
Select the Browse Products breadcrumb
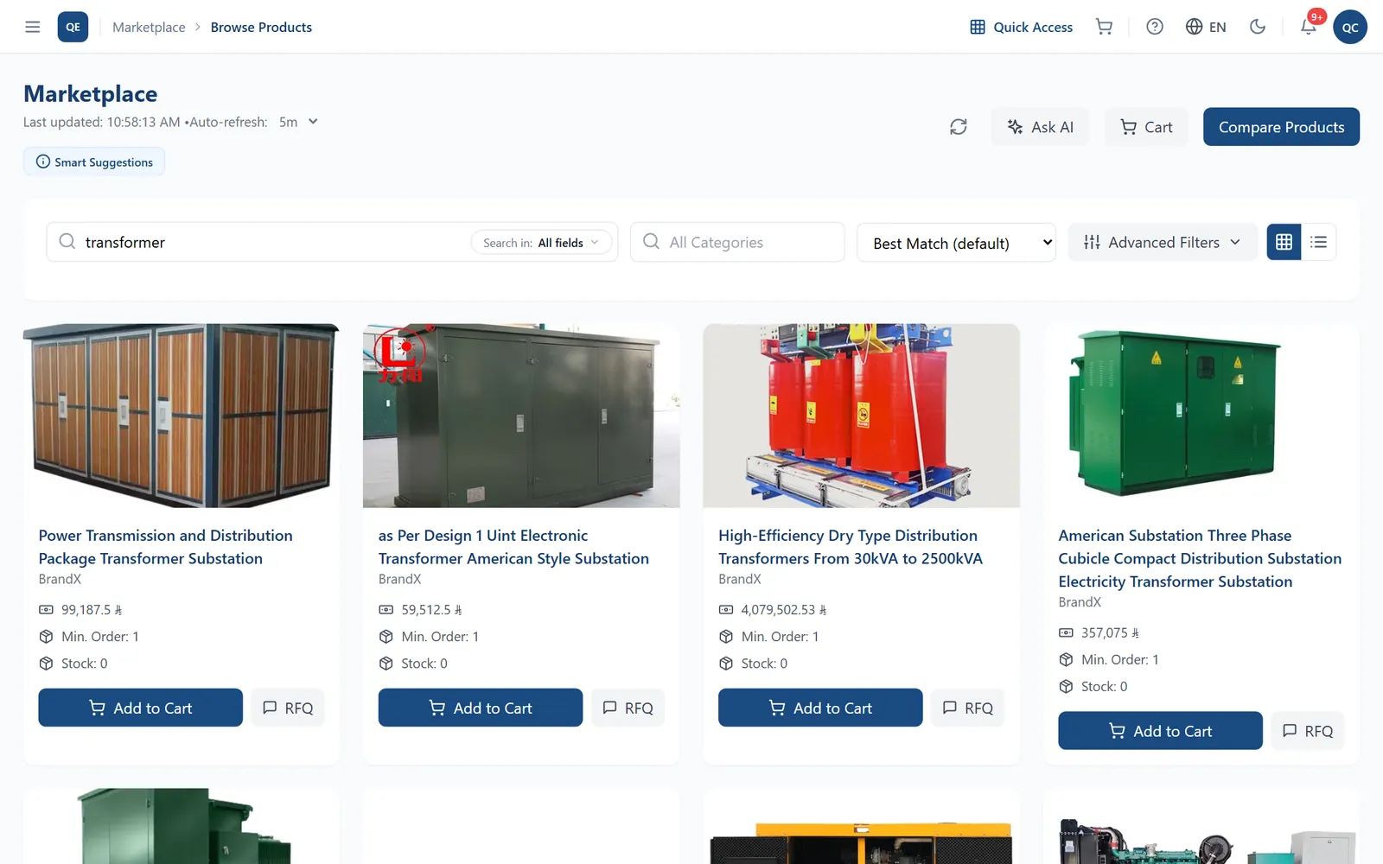tap(261, 27)
